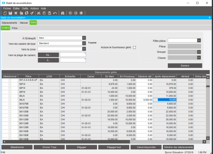Click the Choisir Tous button
The height and width of the screenshot is (154, 213).
(x=49, y=147)
